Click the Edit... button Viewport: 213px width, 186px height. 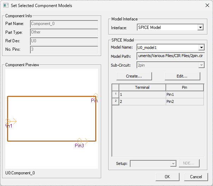[x=182, y=76]
